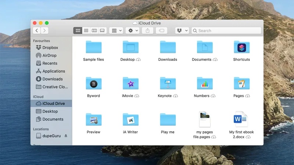Click the Preview name label
Screen dimensions: 294x165
pos(93,132)
